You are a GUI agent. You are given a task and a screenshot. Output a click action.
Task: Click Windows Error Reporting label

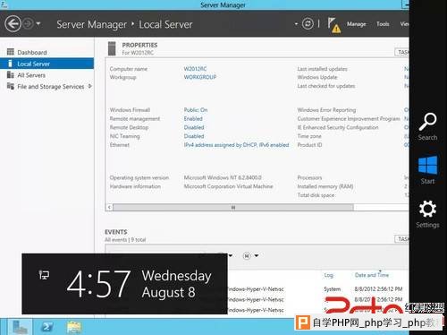[x=326, y=110]
